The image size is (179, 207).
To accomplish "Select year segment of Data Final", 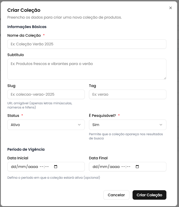I will (115, 167).
